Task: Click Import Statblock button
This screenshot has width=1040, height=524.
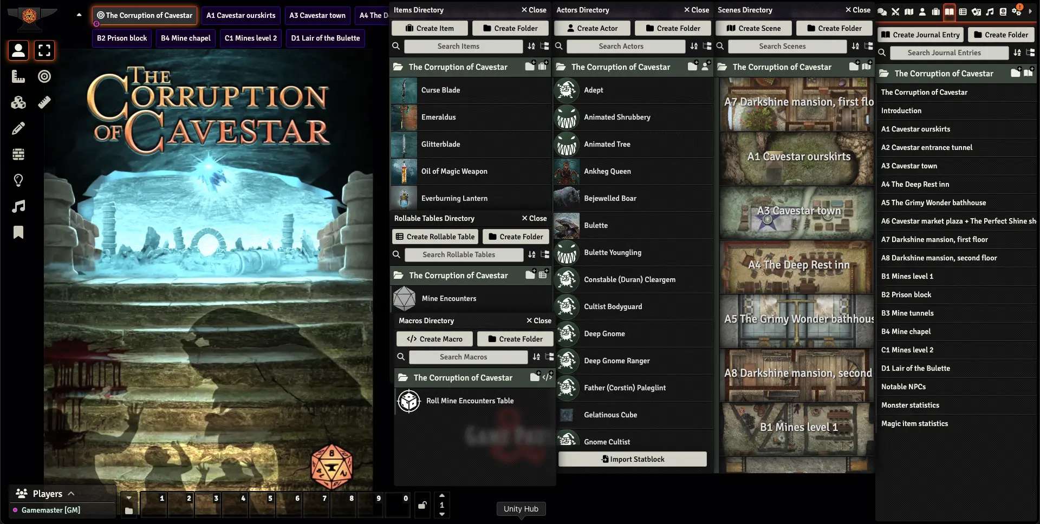Action: 633,459
